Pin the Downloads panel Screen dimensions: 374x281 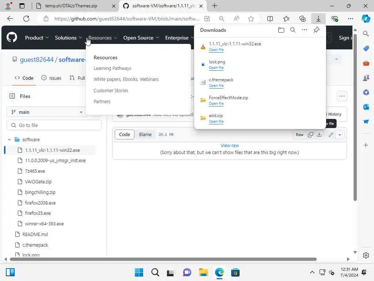(x=316, y=30)
